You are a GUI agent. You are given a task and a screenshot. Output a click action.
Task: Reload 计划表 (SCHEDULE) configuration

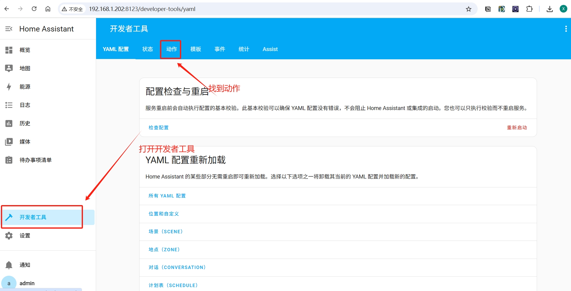tap(173, 285)
